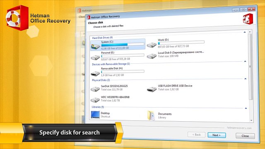Click 'Total size: 100 MB' text

tap(168, 56)
